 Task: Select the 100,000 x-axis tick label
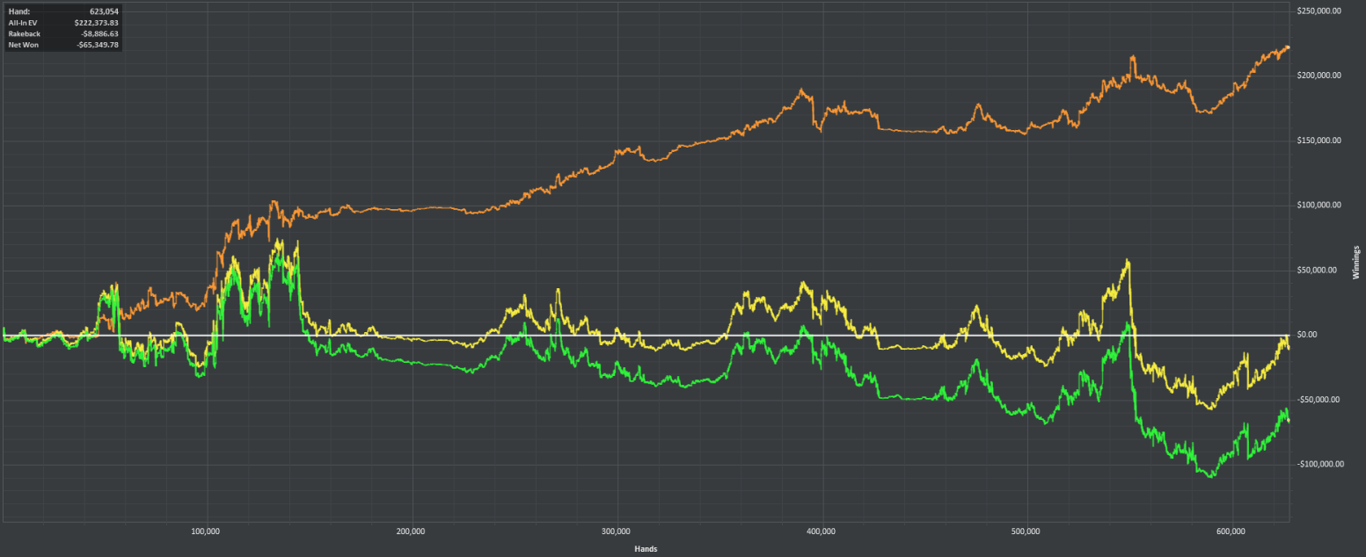coord(206,532)
